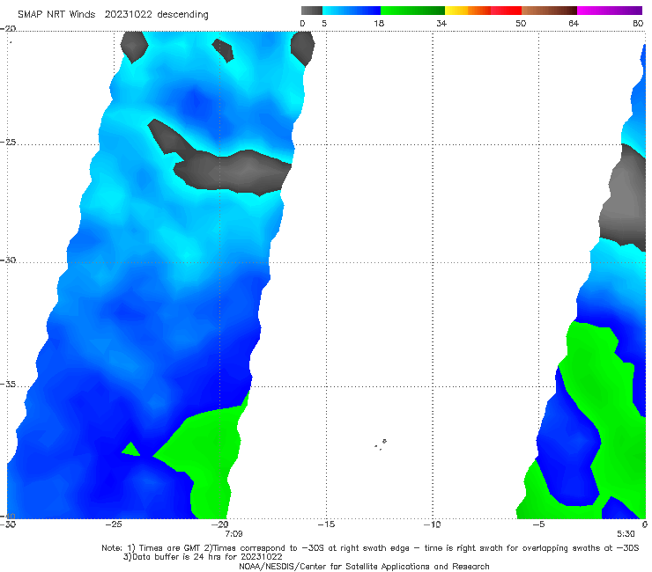Click the color bar label '64'
652x572 pixels.
tap(574, 24)
